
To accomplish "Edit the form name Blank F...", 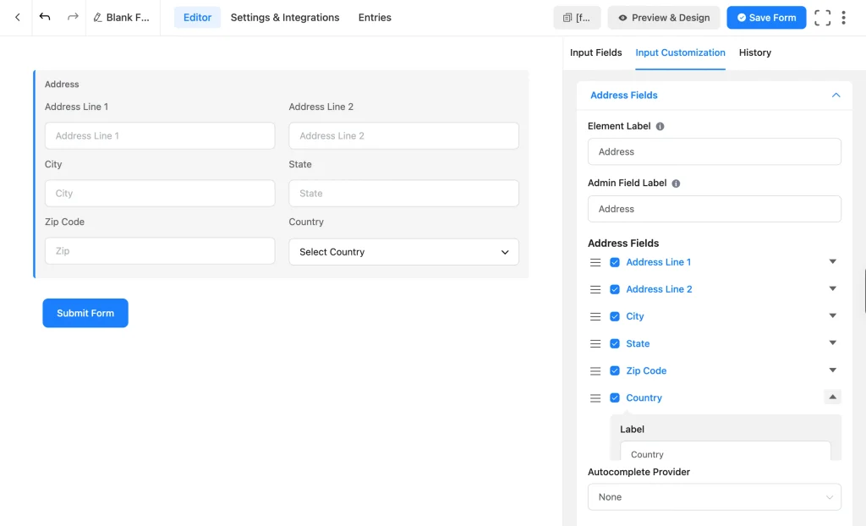I will point(122,18).
